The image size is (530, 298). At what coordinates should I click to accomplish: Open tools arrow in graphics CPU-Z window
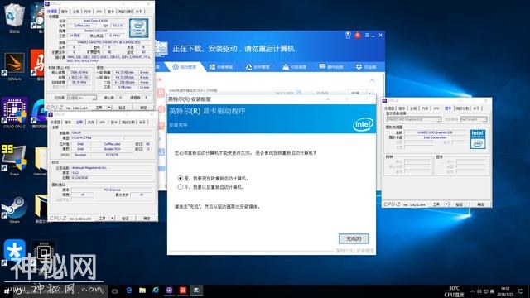pos(446,204)
